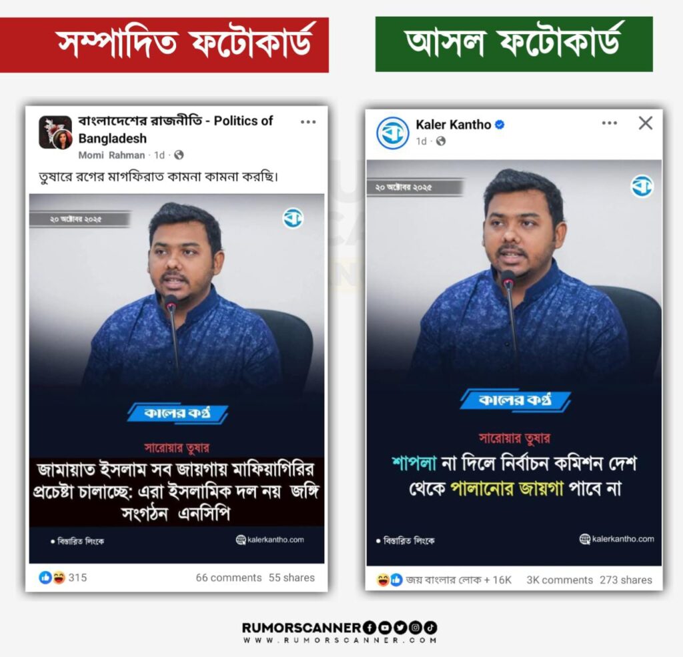Click the like reaction icon beside 315
This screenshot has width=683, height=657.
pos(45,578)
